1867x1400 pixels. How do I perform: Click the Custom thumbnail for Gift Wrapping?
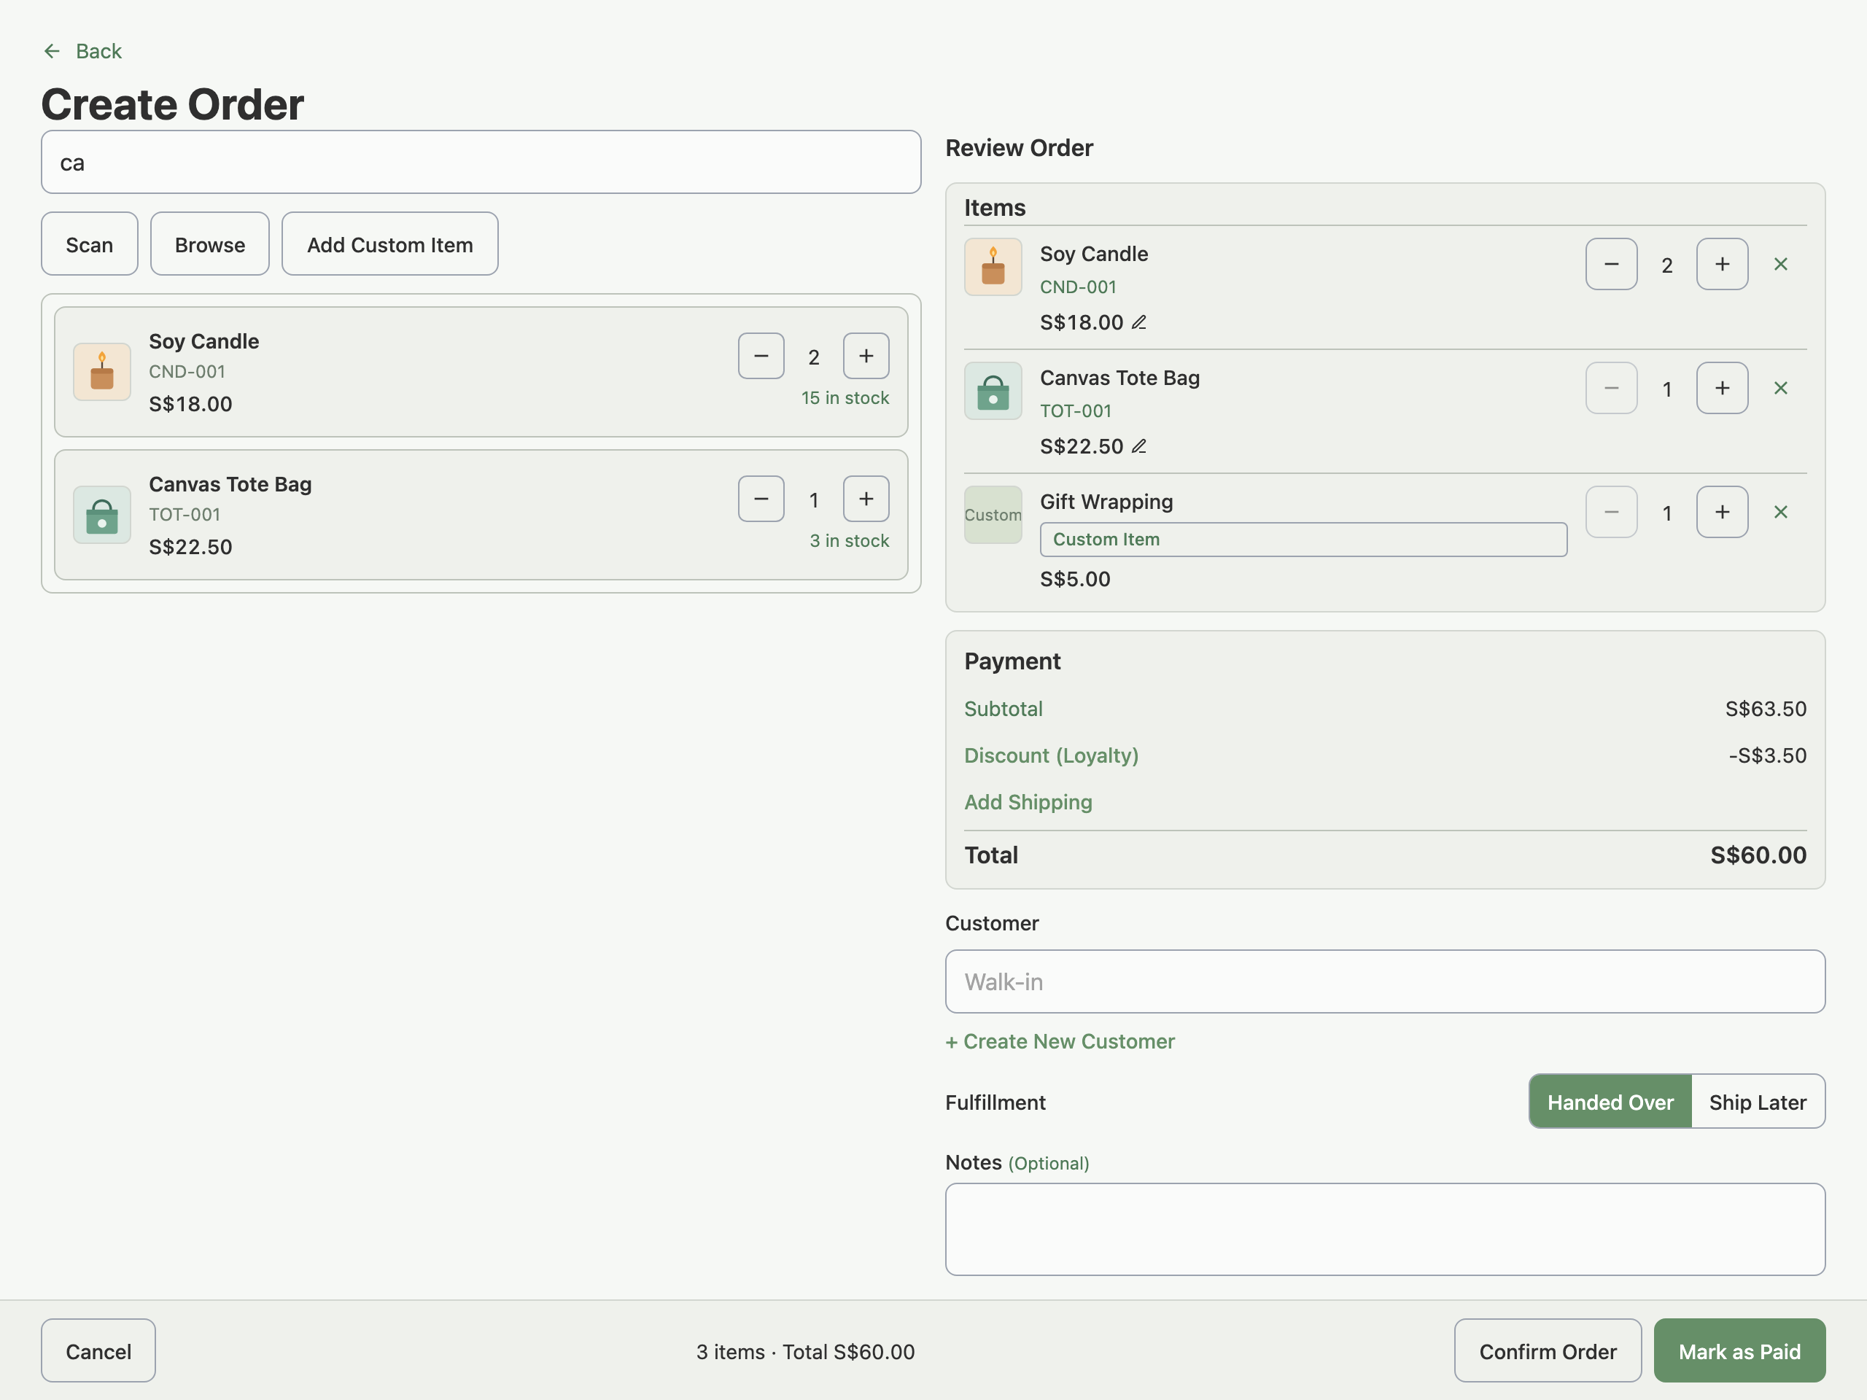993,515
